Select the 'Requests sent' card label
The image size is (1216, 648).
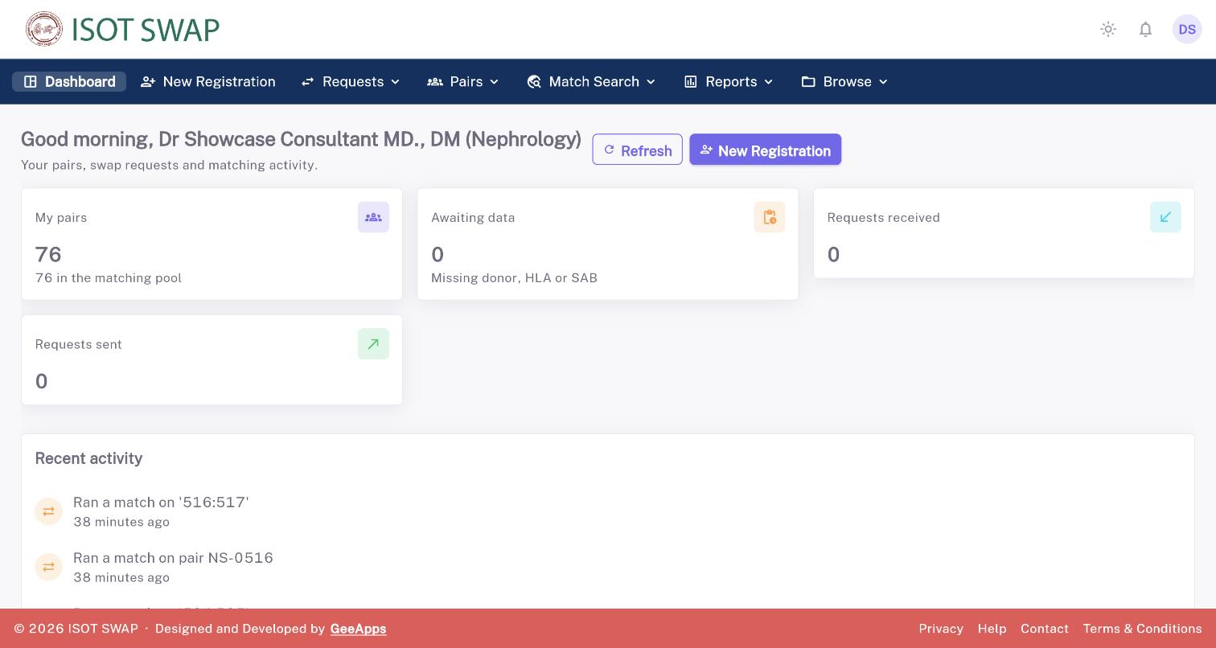point(79,345)
